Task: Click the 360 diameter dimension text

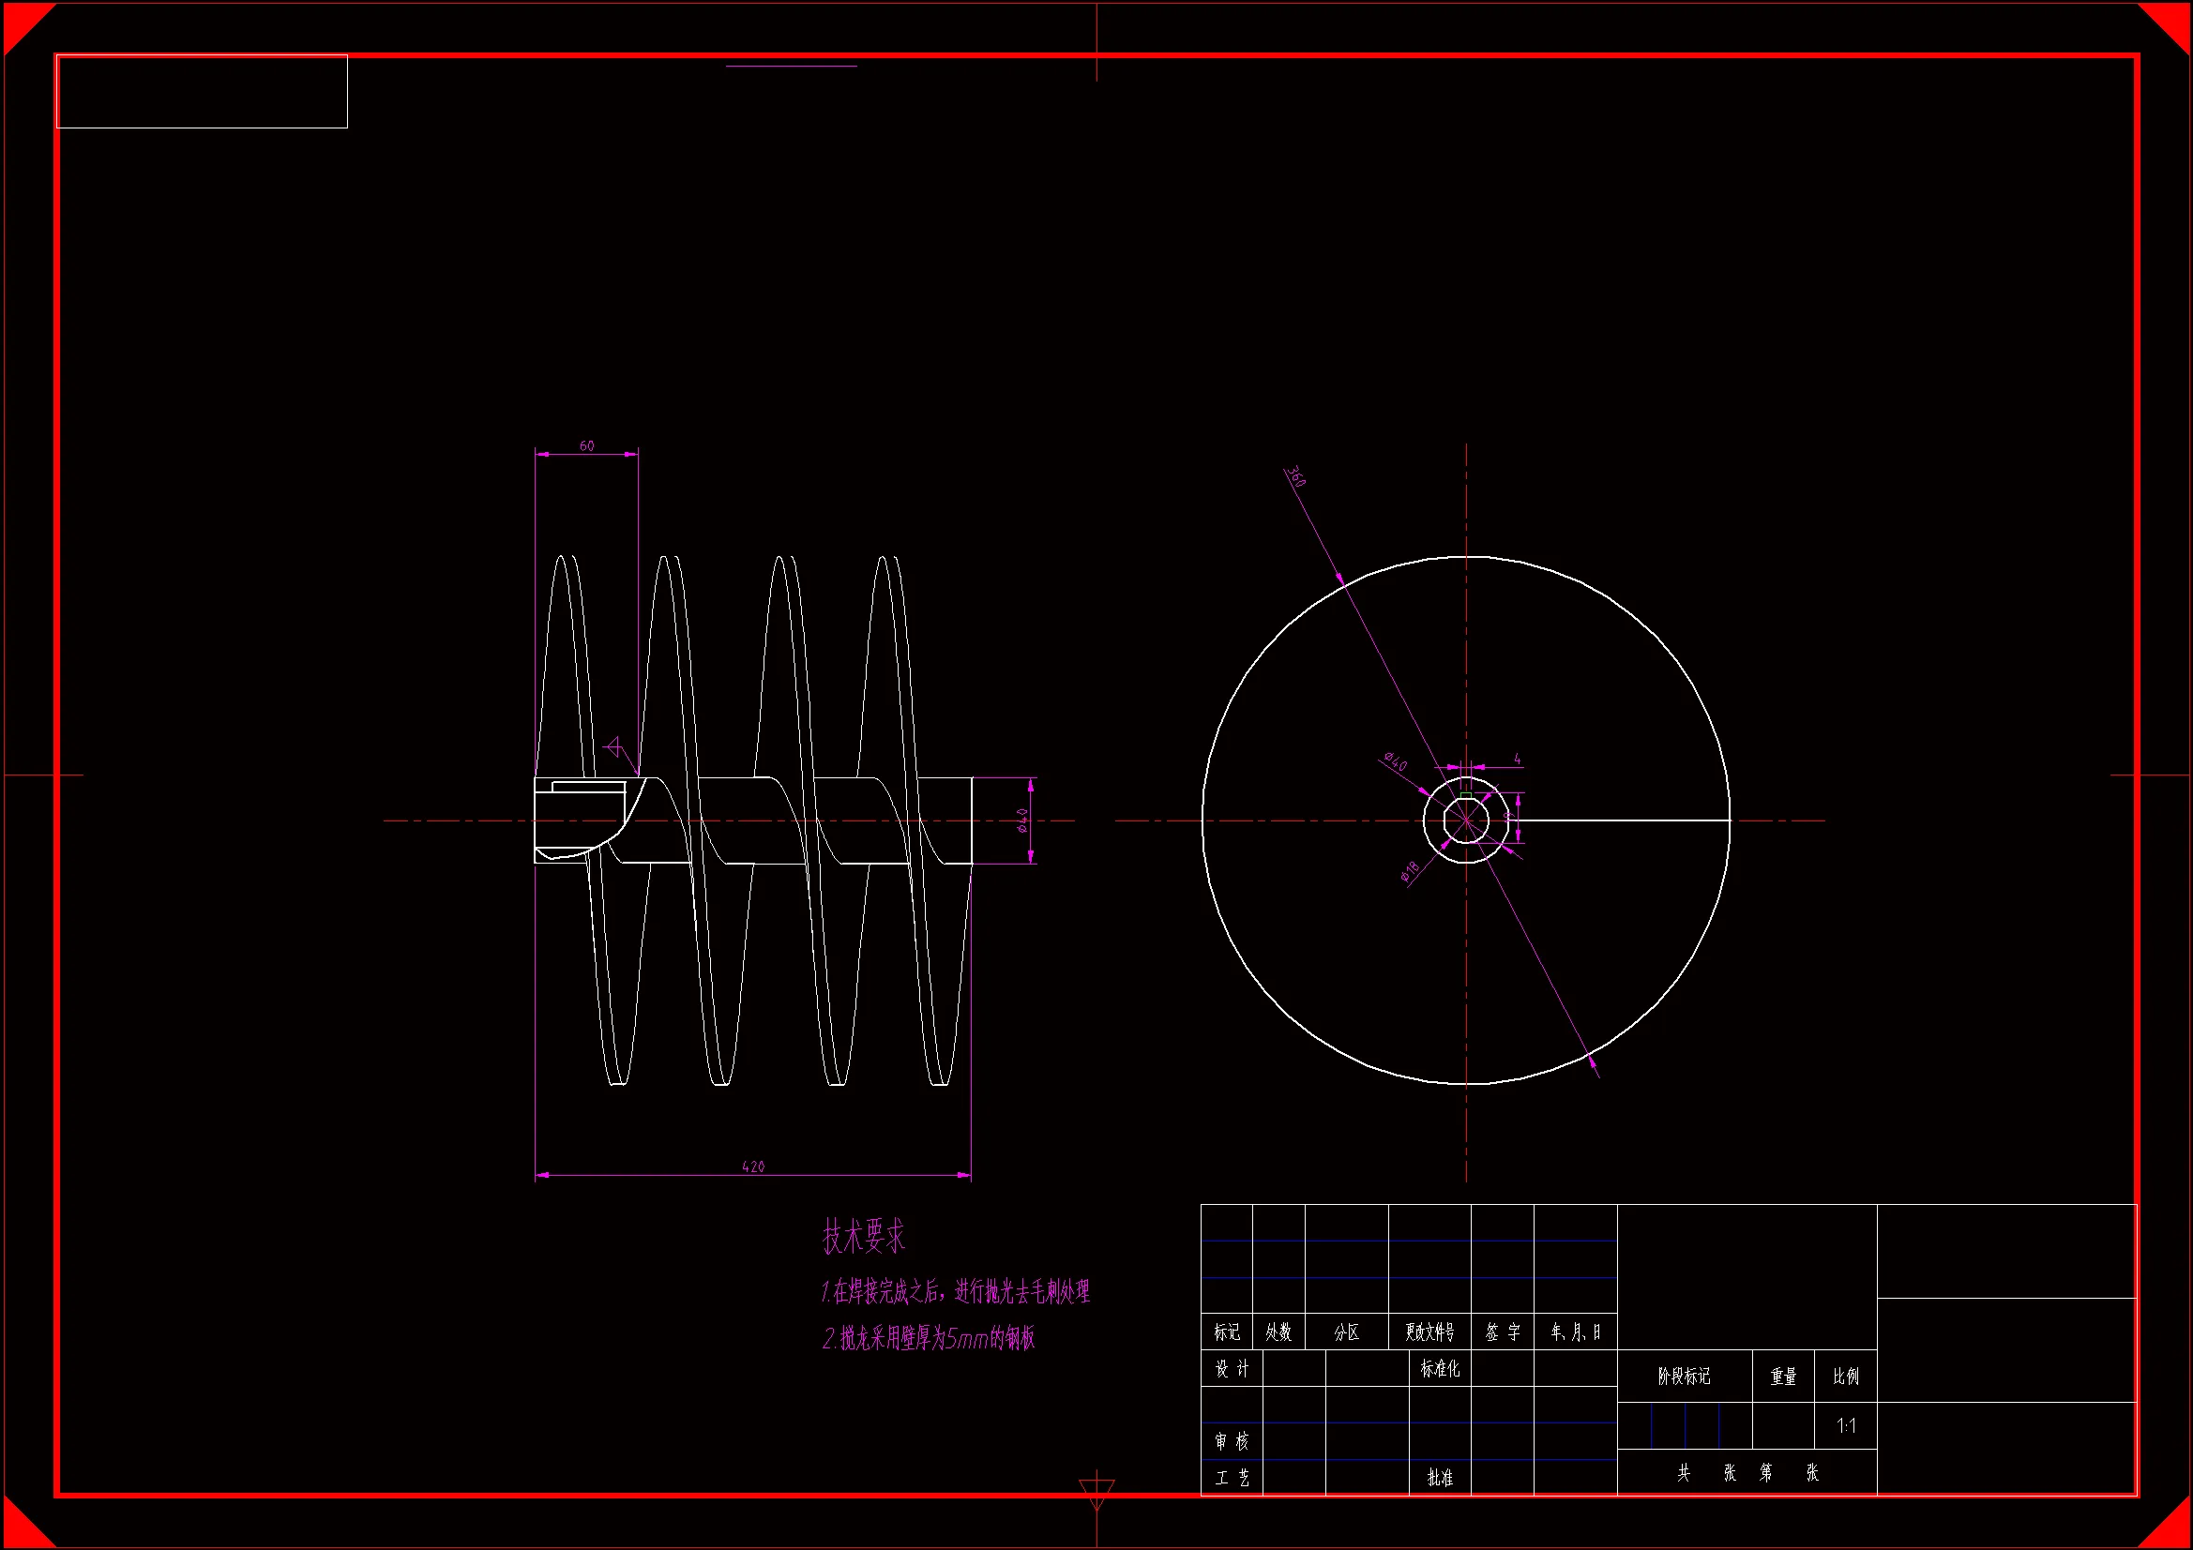Action: 1295,476
